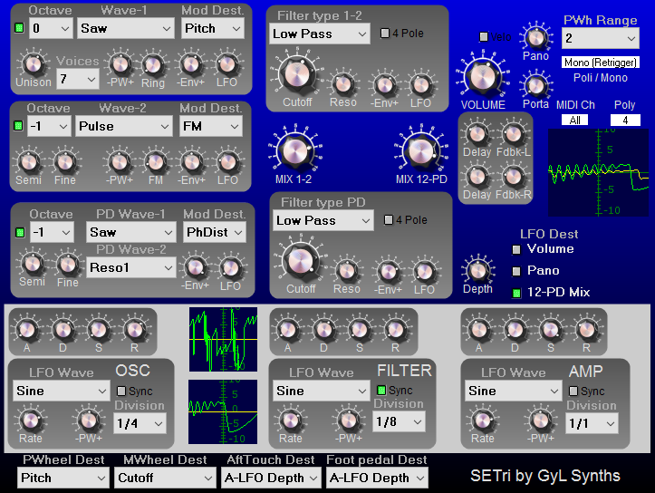Enable Volume as LFO destination
Screen dimensions: 655x493
517,249
